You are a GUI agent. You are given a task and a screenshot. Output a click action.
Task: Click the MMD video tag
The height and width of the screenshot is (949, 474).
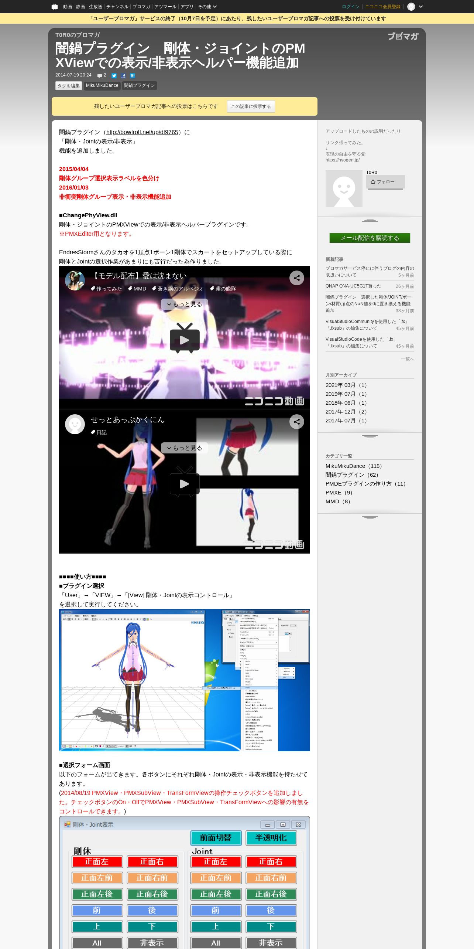coord(137,289)
